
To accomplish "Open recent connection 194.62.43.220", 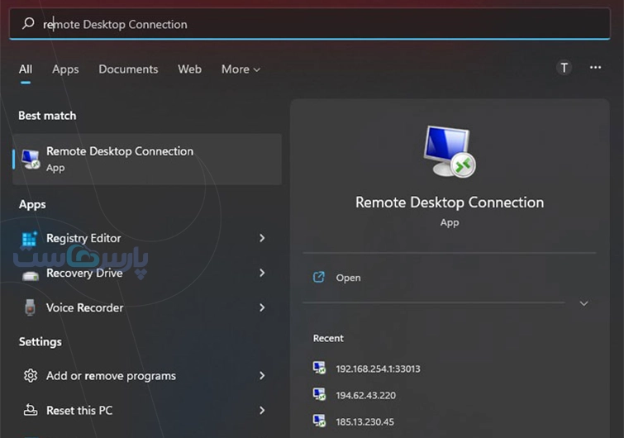I will point(366,395).
